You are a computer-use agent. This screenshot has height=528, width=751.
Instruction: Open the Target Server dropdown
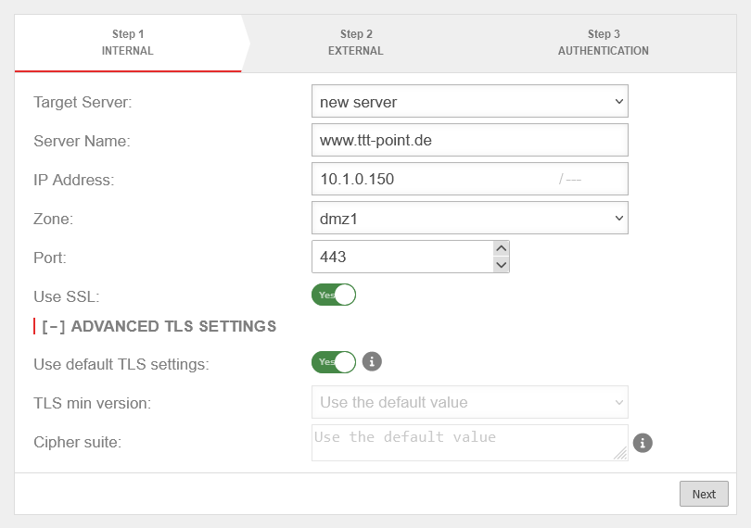point(470,102)
